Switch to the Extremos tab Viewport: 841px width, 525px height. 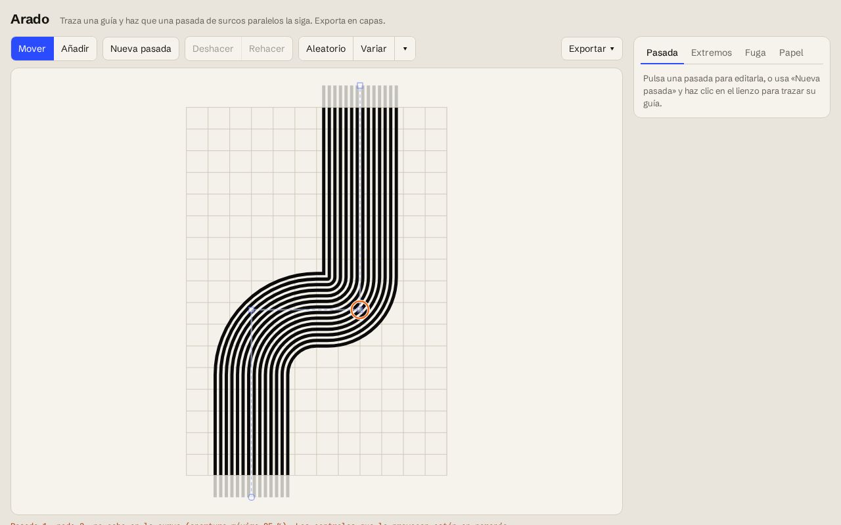coord(712,52)
